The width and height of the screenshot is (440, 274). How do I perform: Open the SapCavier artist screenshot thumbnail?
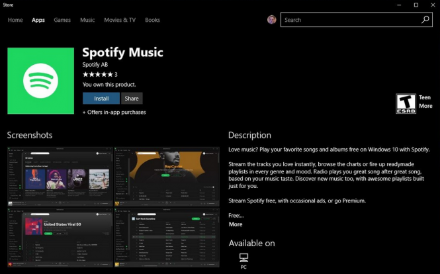pos(167,175)
